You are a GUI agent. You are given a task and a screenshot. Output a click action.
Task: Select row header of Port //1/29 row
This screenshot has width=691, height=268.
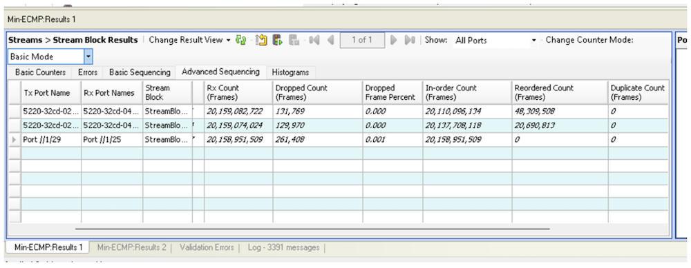point(15,140)
